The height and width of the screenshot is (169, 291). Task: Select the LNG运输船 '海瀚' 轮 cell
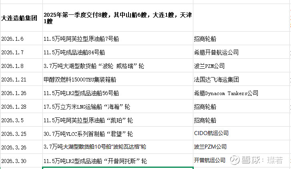click(x=118, y=106)
